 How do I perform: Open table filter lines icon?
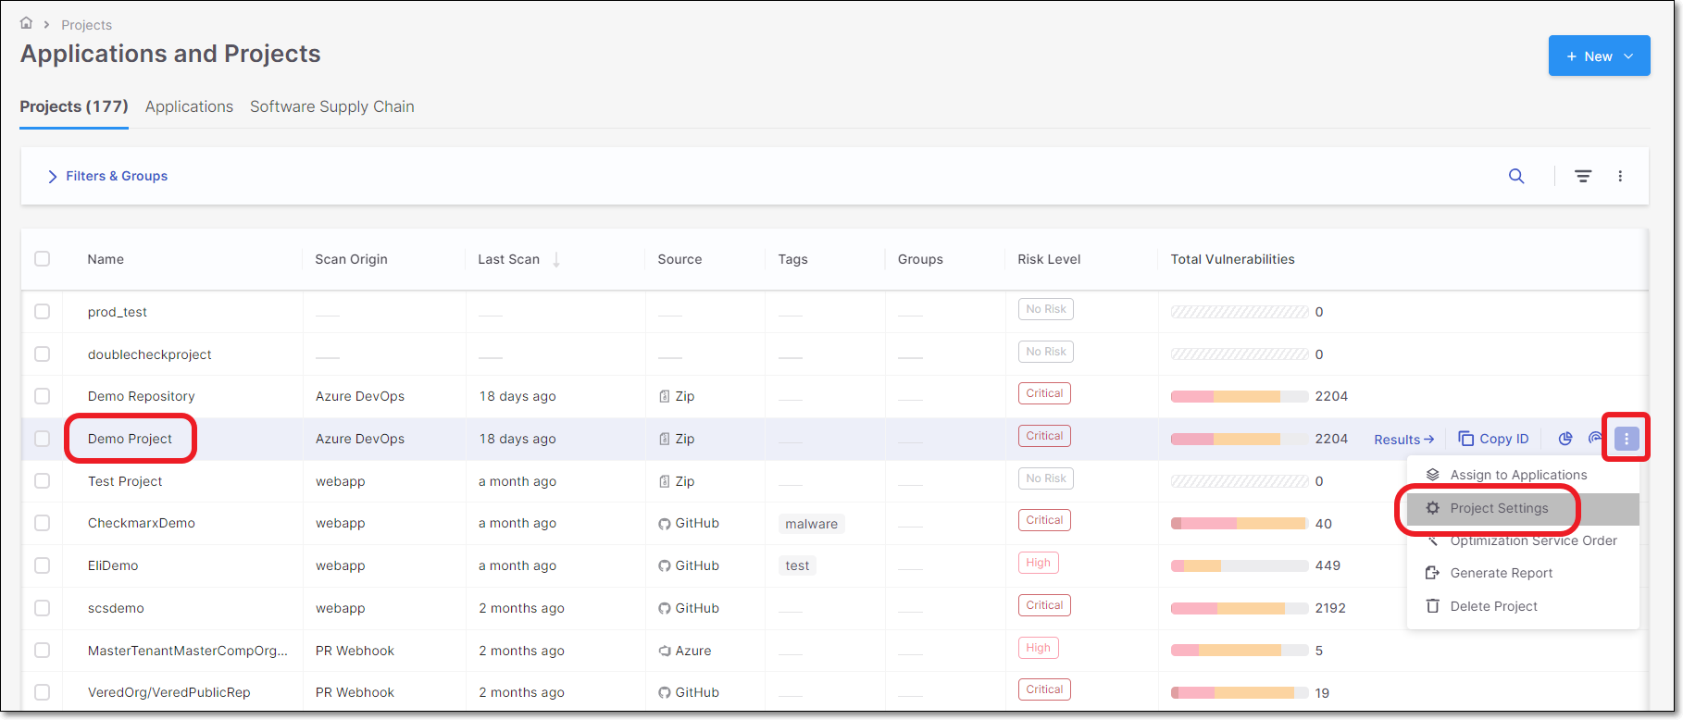tap(1583, 176)
